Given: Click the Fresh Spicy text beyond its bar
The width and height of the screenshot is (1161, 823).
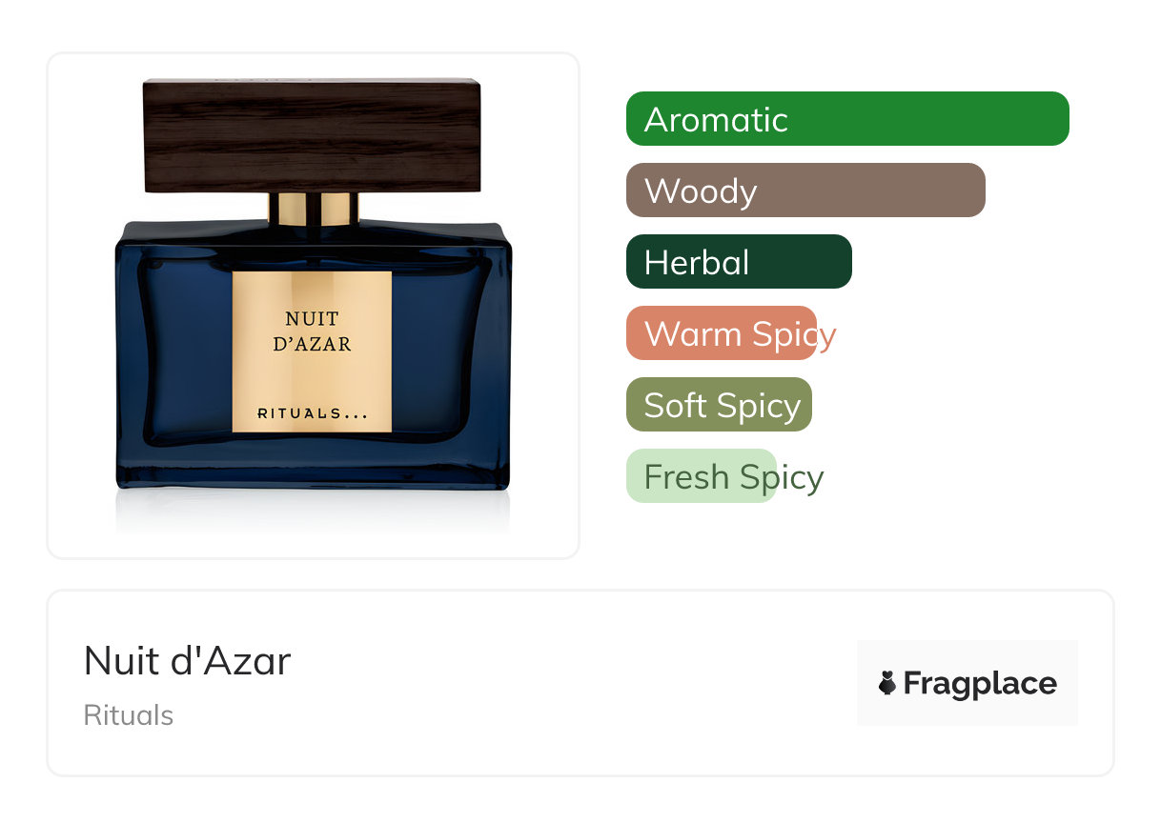Looking at the screenshot, I should (x=801, y=477).
